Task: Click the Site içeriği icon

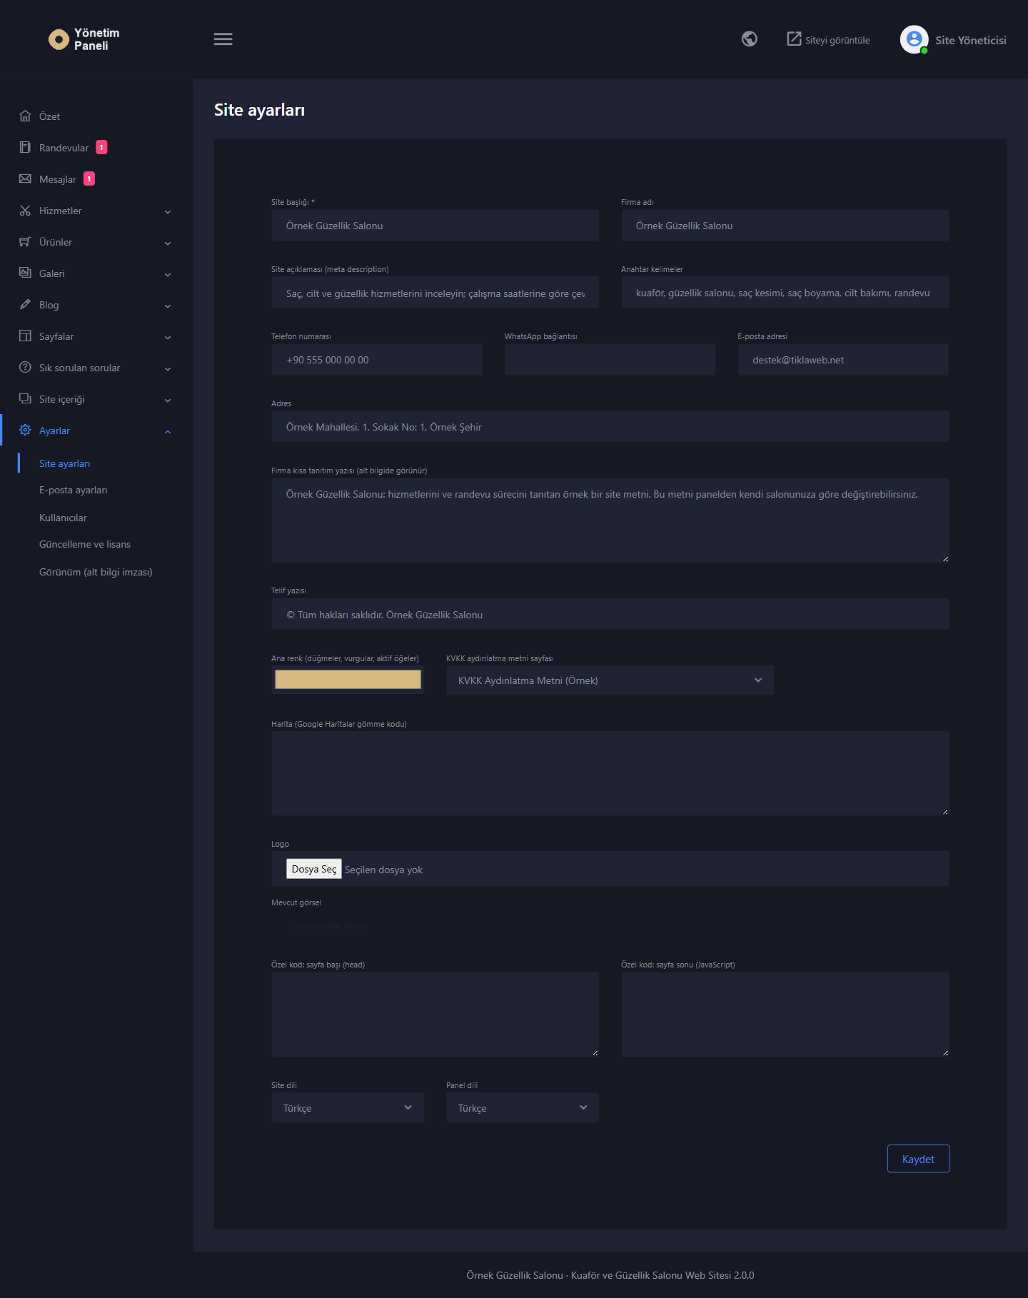Action: tap(25, 399)
